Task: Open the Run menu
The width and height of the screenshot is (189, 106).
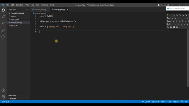Action: [x=38, y=5]
